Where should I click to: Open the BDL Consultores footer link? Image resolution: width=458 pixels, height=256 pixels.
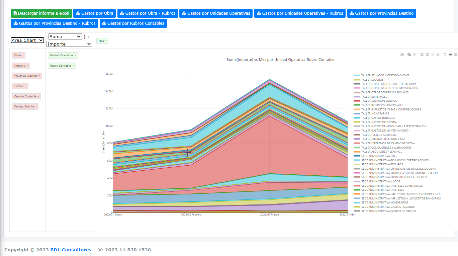pos(71,250)
